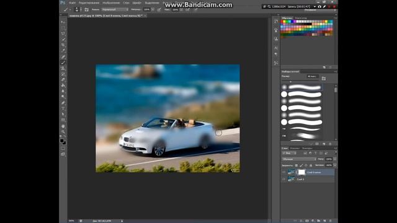
Task: Select the History Brush tool
Action: [63, 74]
